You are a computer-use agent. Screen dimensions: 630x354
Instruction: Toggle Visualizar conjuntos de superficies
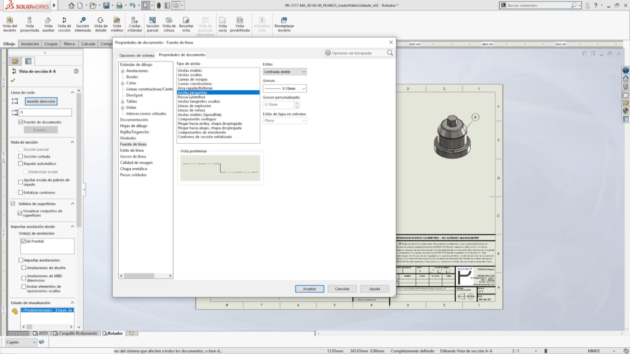tap(20, 213)
